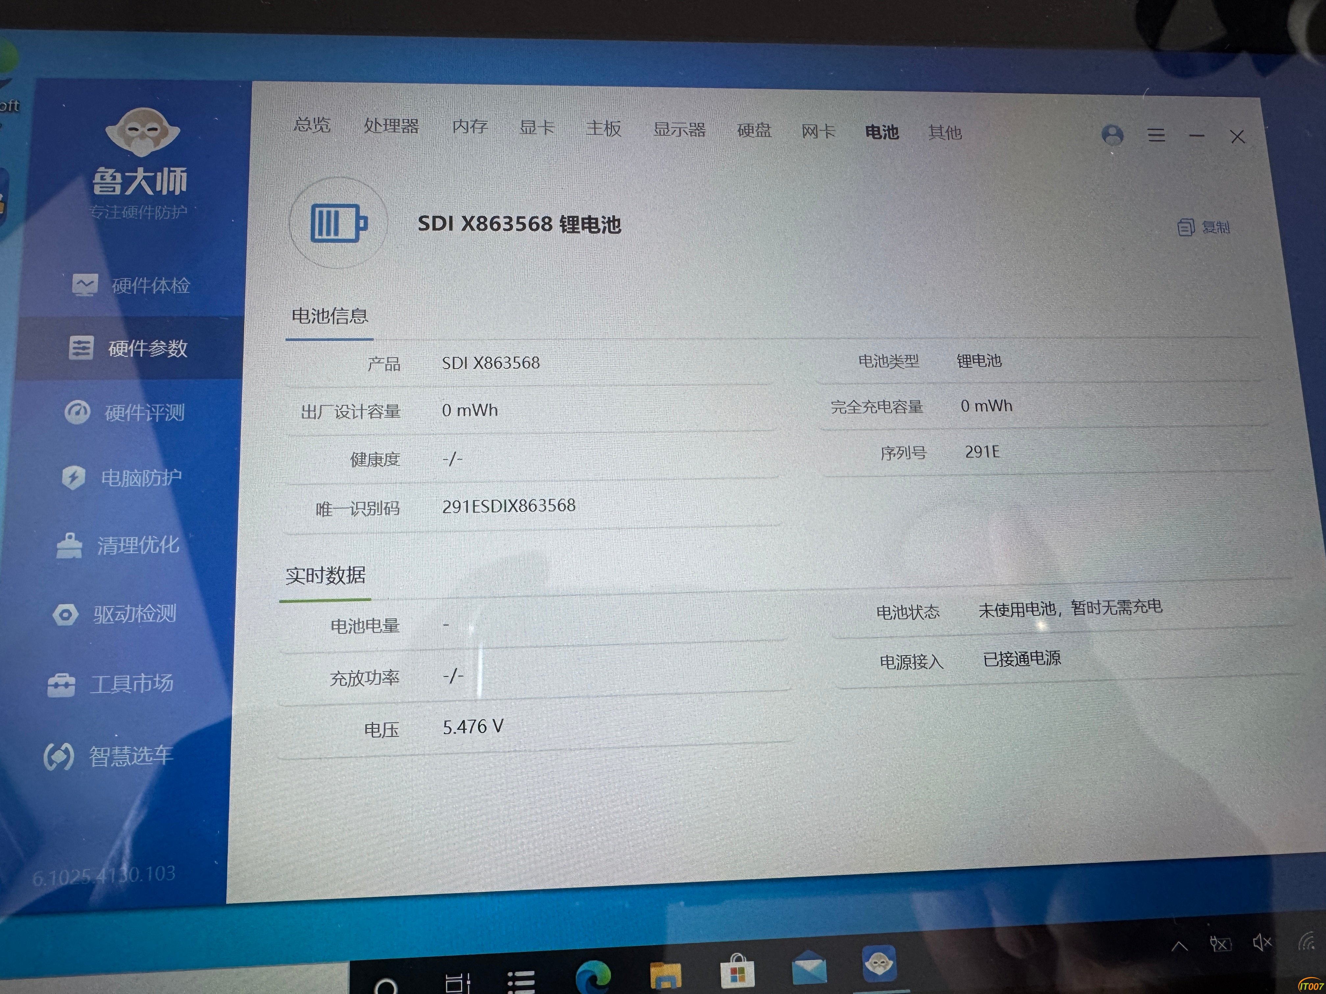Image resolution: width=1326 pixels, height=994 pixels.
Task: Click identifier 291ESDIX863568
Action: point(509,506)
